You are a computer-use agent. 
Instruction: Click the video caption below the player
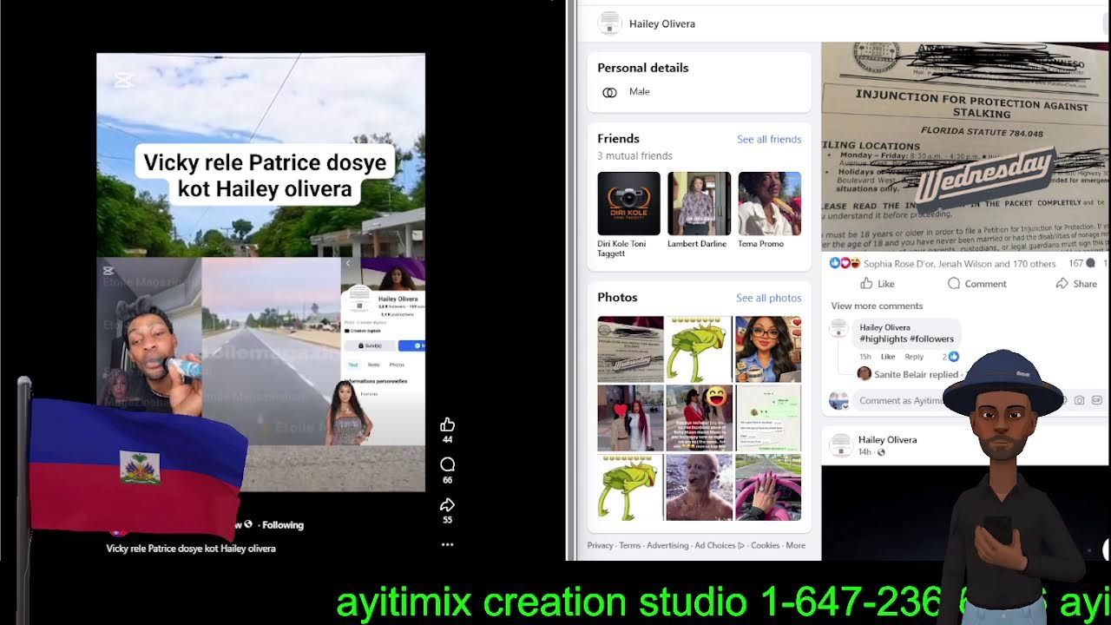191,549
